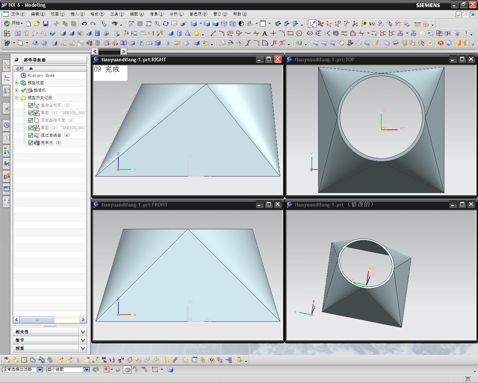The width and height of the screenshot is (478, 383).
Task: Click the WCS Dynamics icon
Action: (320, 24)
